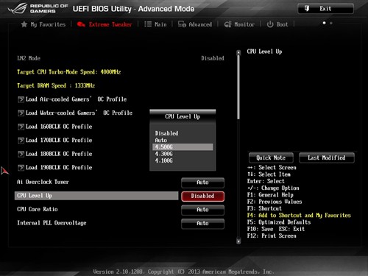Select 4.100G in CPU Level Up popup
The height and width of the screenshot is (276, 368).
coord(183,160)
